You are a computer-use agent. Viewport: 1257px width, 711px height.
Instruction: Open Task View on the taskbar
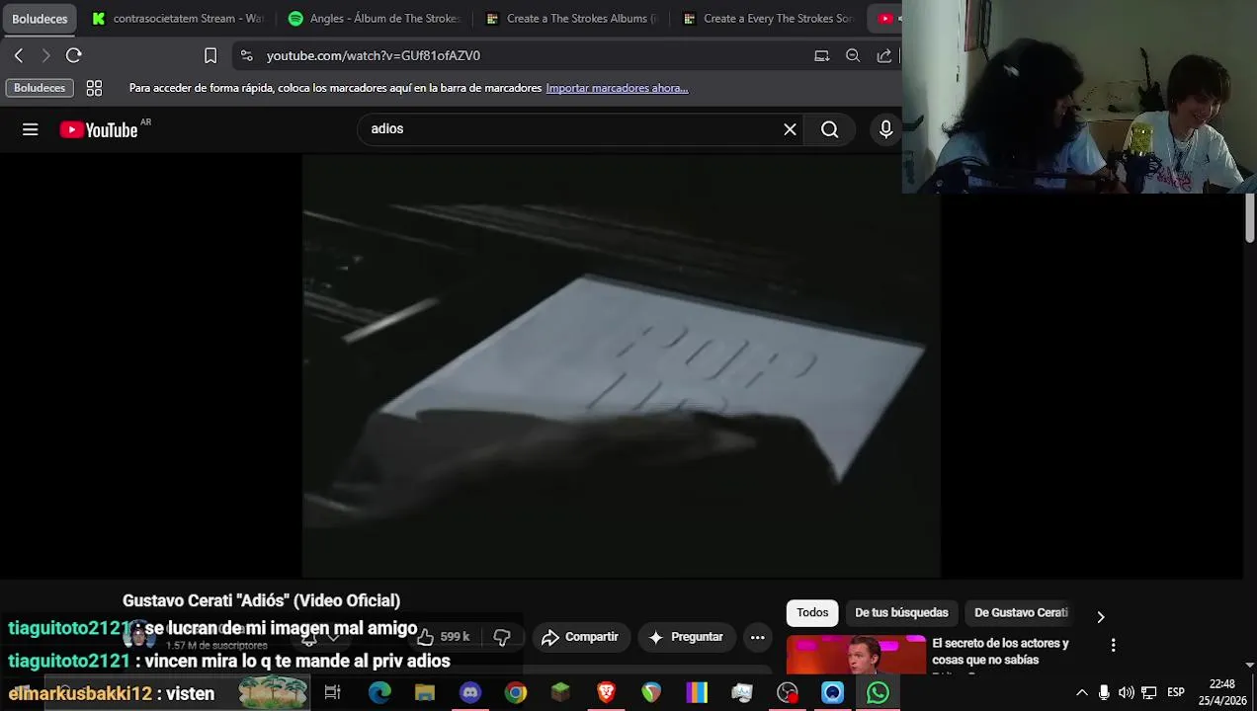pyautogui.click(x=332, y=692)
